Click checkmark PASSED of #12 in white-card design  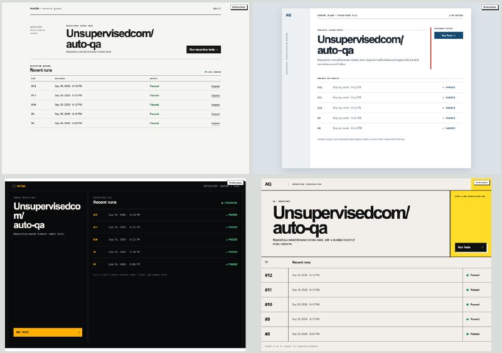(x=449, y=87)
